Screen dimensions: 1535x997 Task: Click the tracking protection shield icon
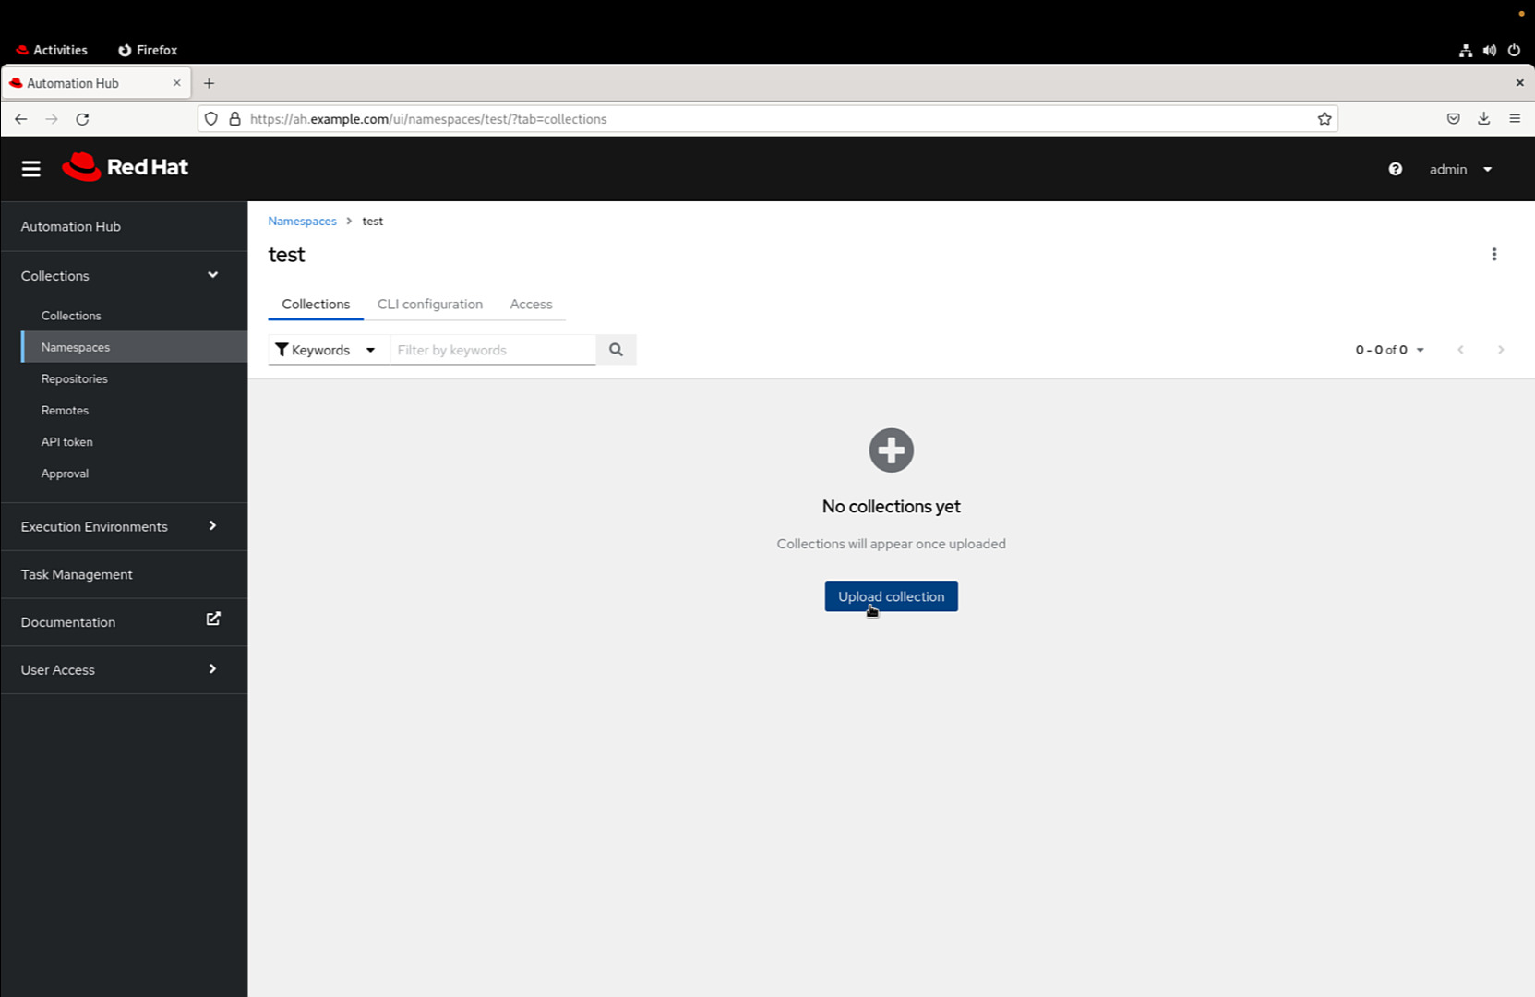(x=211, y=118)
